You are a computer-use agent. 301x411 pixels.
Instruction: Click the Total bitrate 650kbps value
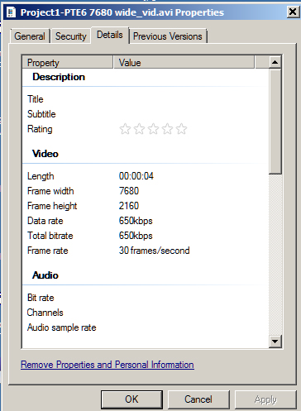click(136, 236)
